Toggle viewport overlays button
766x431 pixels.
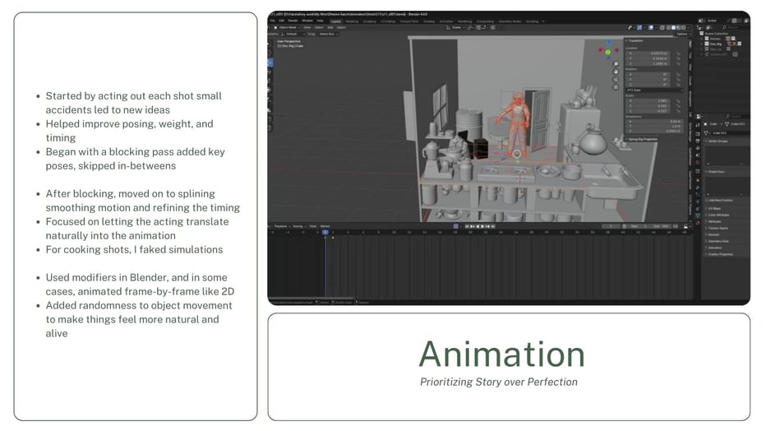point(651,28)
